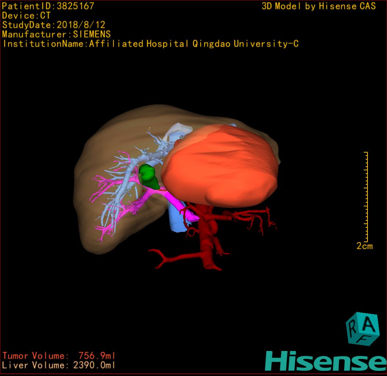The width and height of the screenshot is (387, 376).
Task: Click the 'PatientID:3825167' text
Action: point(48,6)
